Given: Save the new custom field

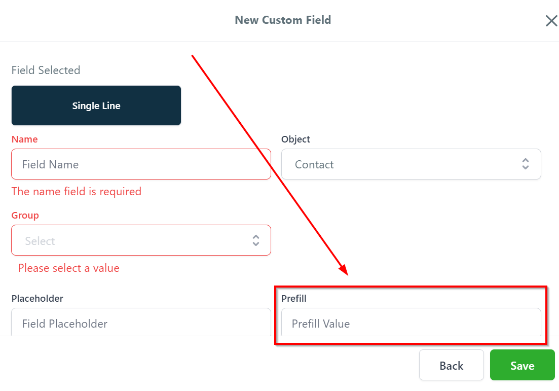Looking at the screenshot, I should 522,366.
